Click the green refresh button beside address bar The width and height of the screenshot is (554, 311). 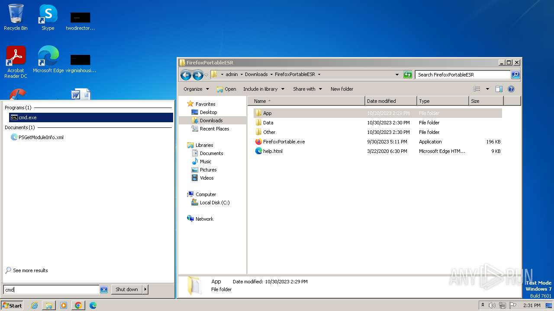click(x=408, y=75)
